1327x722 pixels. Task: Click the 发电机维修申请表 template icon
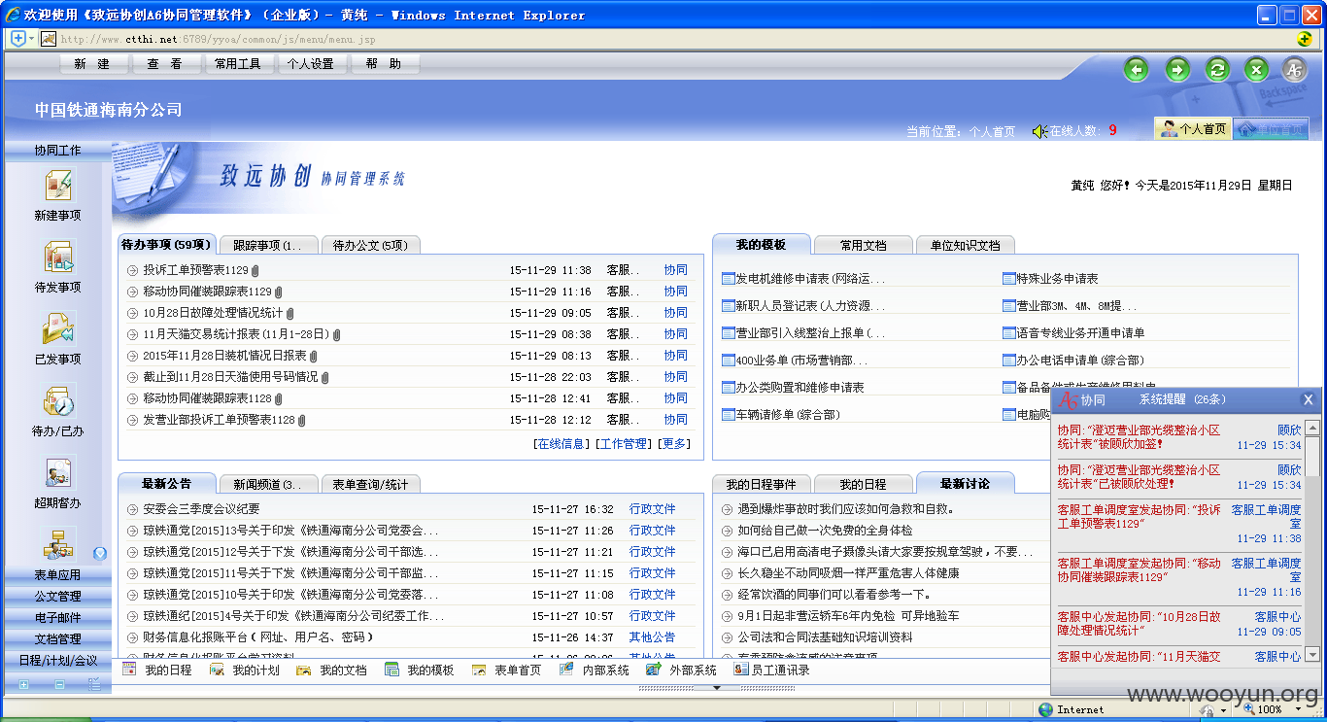pos(728,279)
